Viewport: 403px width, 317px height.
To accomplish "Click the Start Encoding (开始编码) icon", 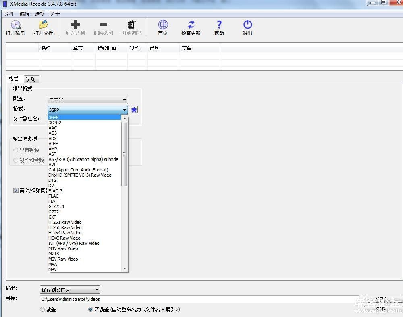I will point(132,25).
